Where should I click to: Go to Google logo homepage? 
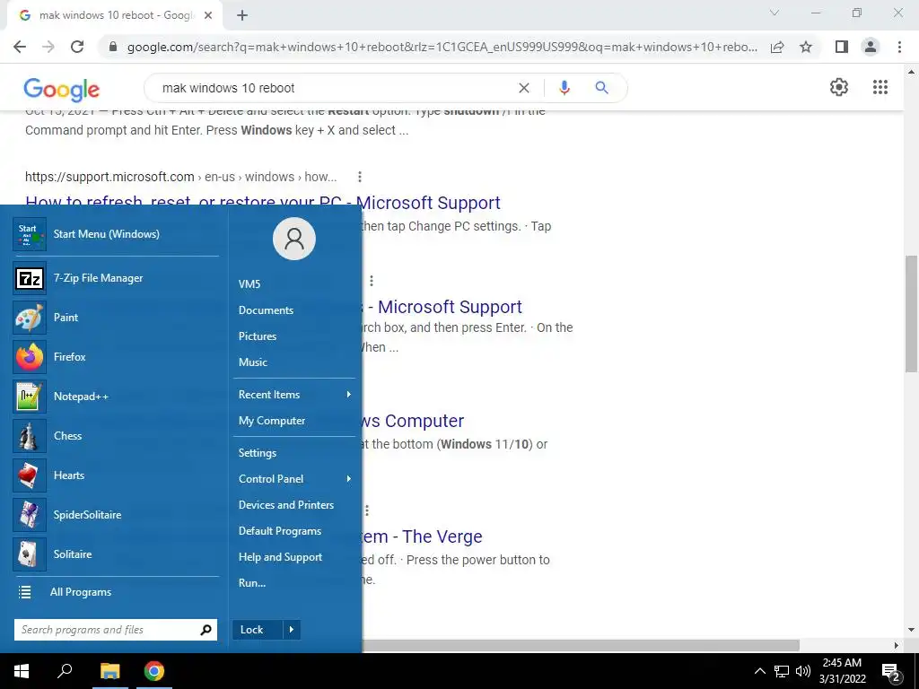pos(62,89)
